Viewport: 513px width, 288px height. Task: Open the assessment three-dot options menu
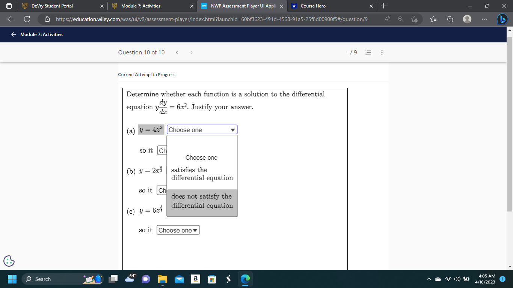(382, 52)
